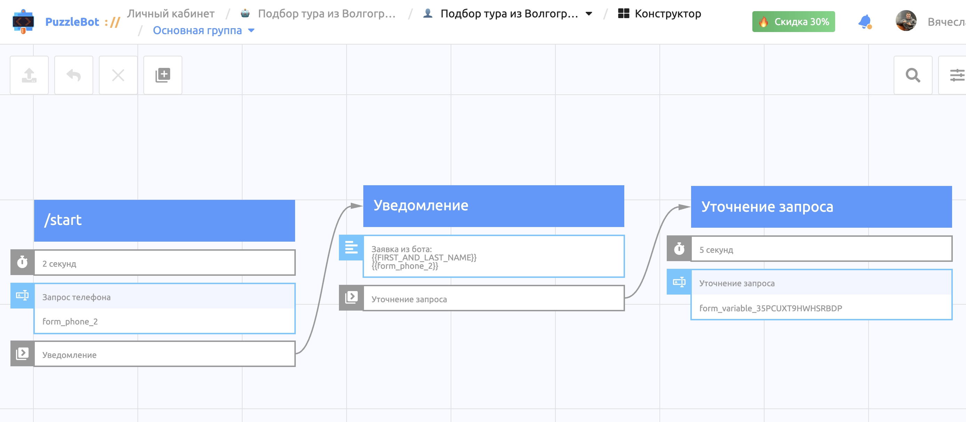Click the delete X toolbar button

pyautogui.click(x=118, y=75)
